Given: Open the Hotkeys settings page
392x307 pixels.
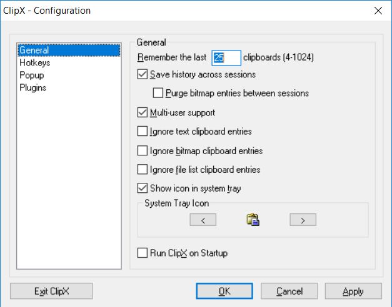Looking at the screenshot, I should (35, 63).
